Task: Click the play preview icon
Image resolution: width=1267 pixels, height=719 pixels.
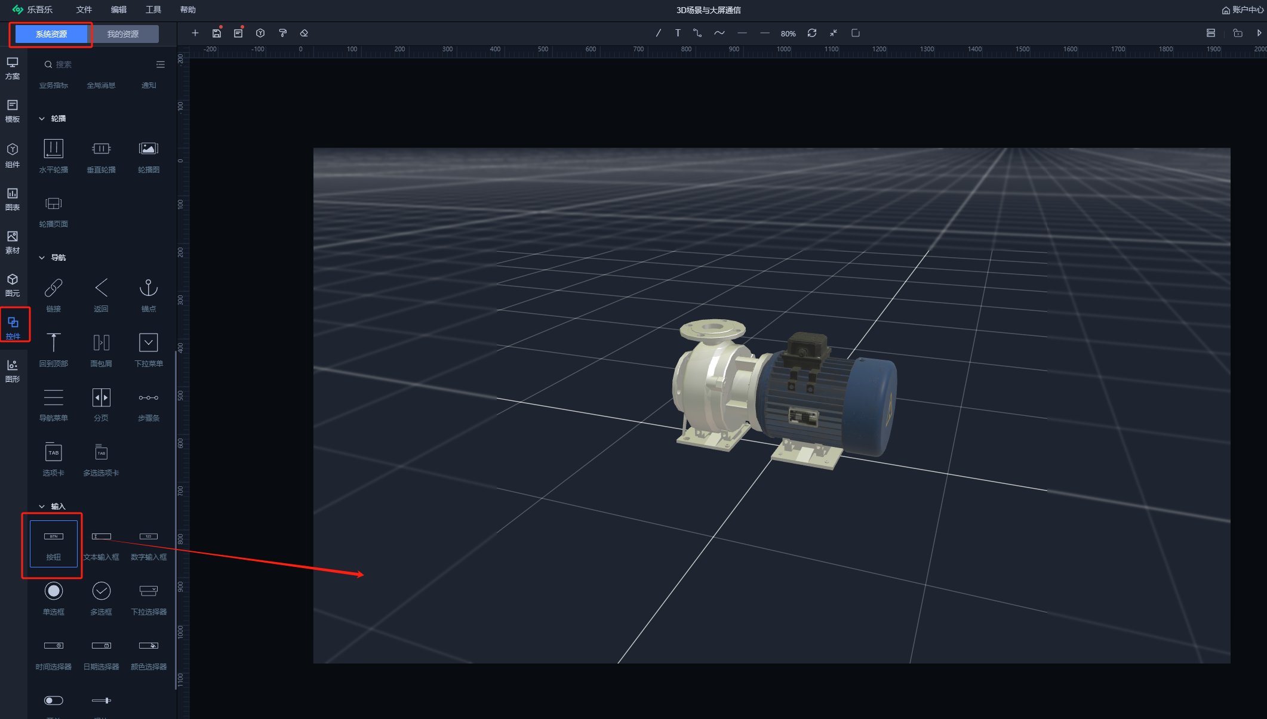Action: click(1259, 33)
